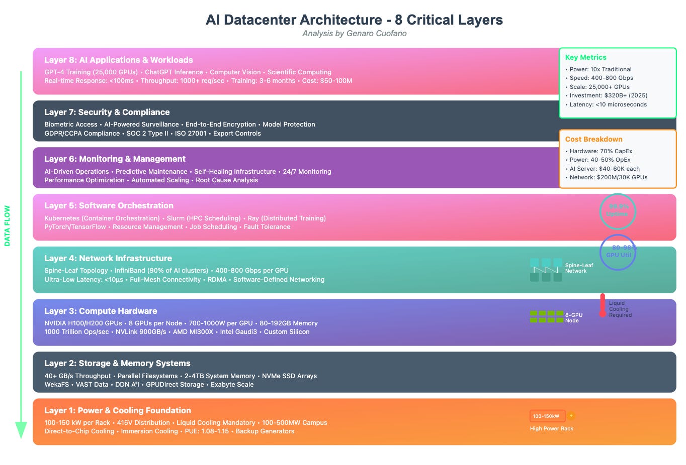Click the NVLink 900GB/s text
Viewport: 686px width, 465px height.
tap(141, 331)
